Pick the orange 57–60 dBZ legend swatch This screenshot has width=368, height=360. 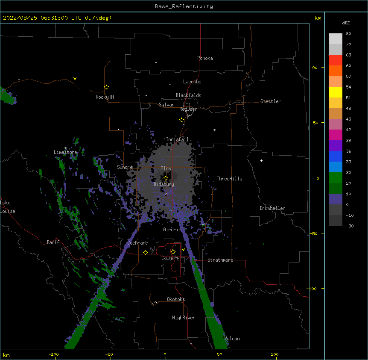coord(336,71)
